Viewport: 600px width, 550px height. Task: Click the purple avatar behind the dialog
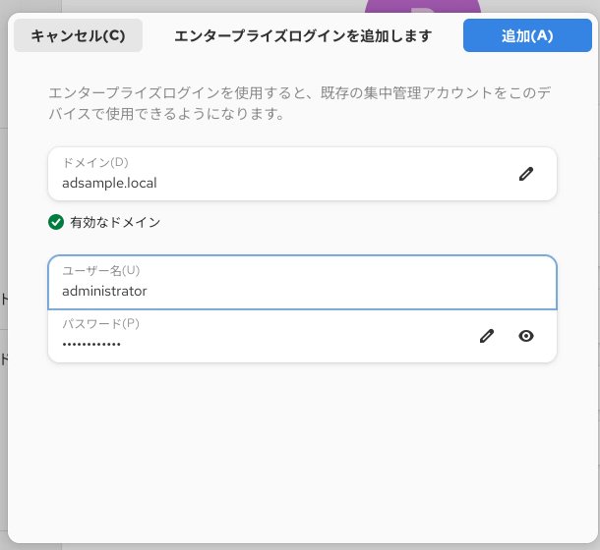tap(423, 9)
